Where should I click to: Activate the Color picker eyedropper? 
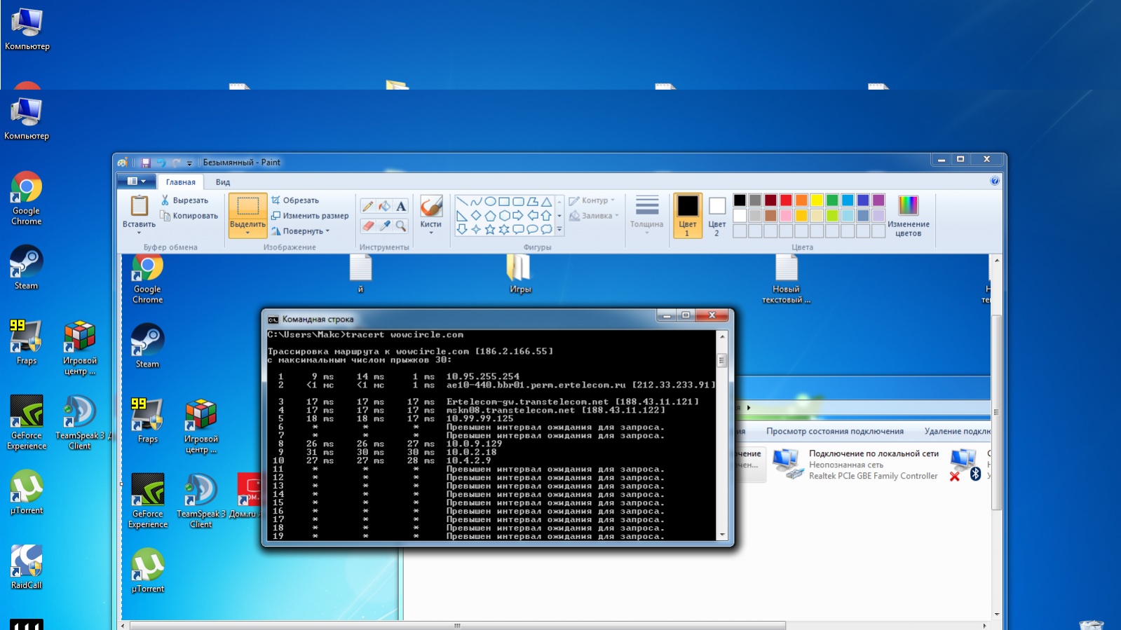(384, 226)
